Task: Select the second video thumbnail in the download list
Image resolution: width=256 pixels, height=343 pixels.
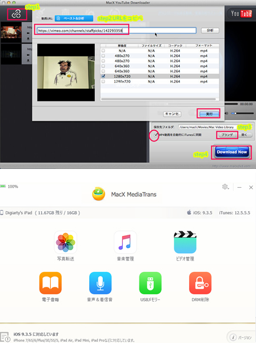Action: [11, 54]
